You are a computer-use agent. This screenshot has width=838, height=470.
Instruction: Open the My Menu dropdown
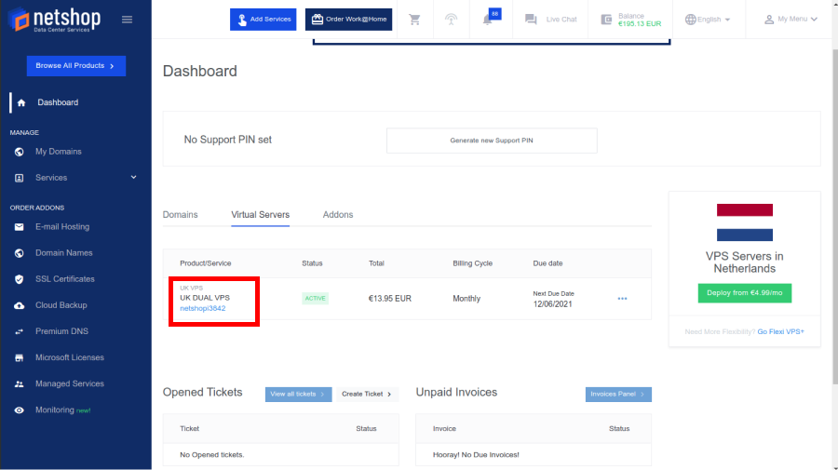pos(791,20)
